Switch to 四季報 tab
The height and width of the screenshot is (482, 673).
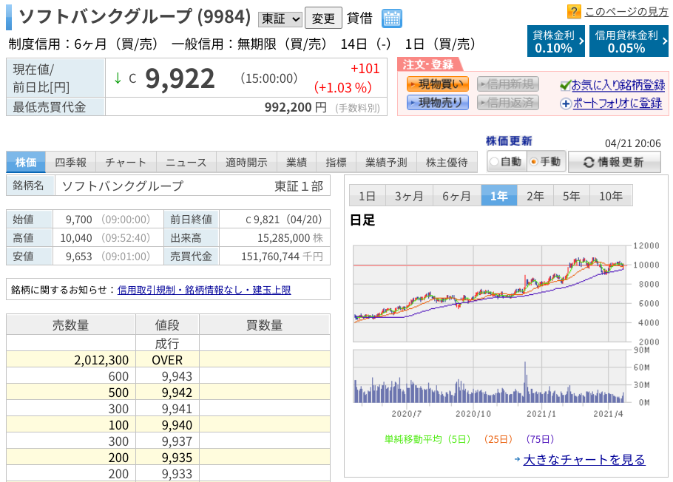71,162
